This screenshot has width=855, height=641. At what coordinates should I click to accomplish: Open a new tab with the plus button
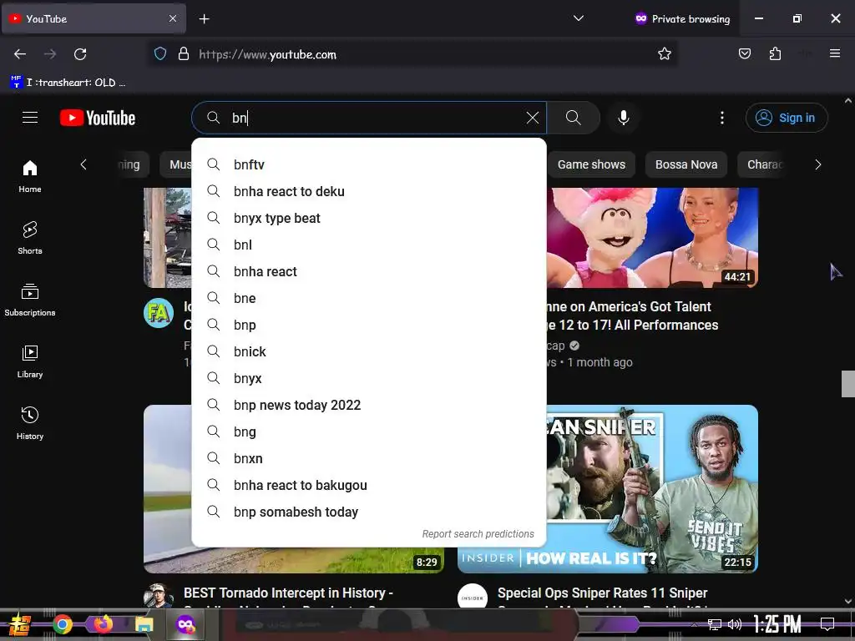tap(204, 19)
